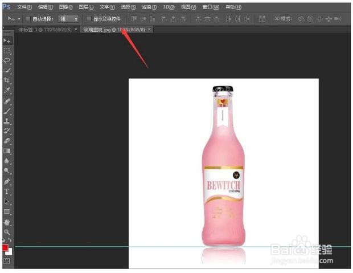Image resolution: width=353 pixels, height=273 pixels.
Task: Distribute top edges in options bar
Action: pos(198,19)
